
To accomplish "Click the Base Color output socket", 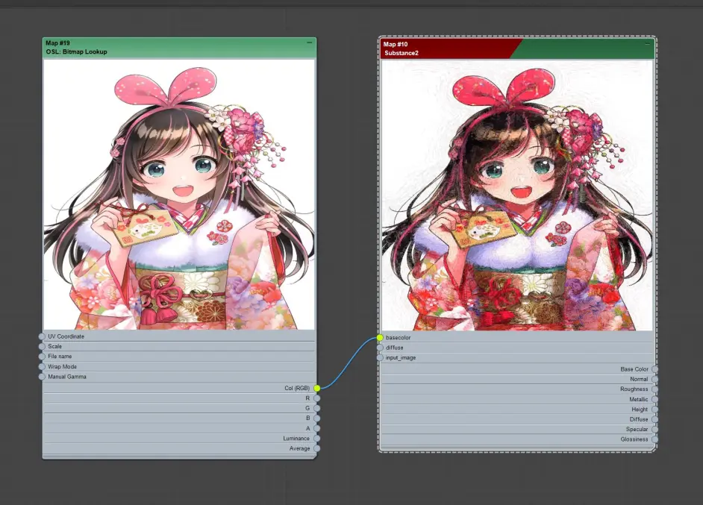I will [654, 369].
